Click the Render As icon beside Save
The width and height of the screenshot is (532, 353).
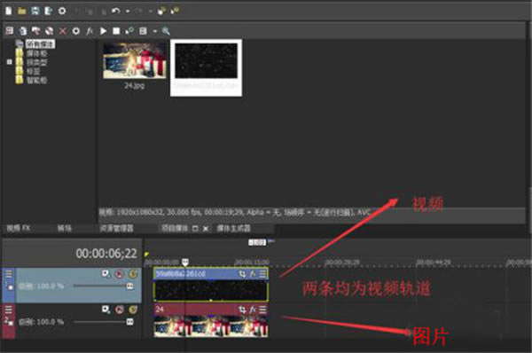48,11
